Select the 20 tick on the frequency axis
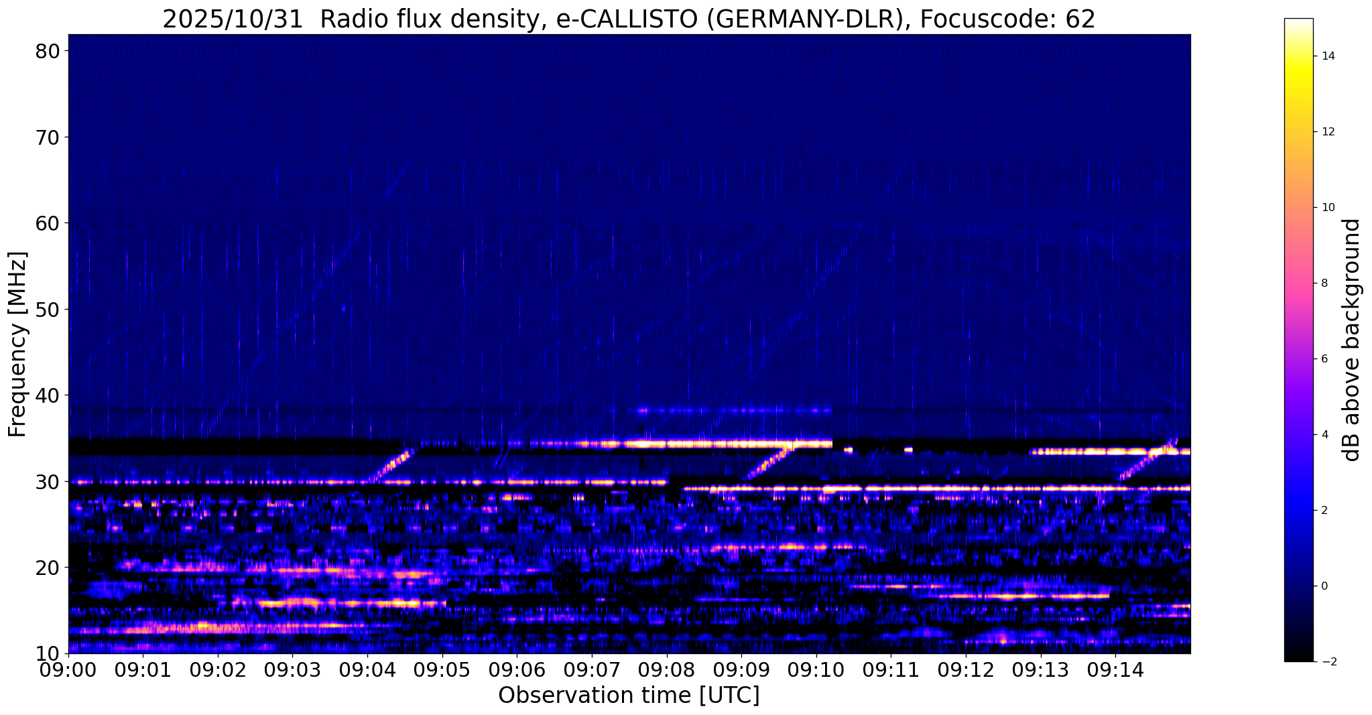 point(49,568)
